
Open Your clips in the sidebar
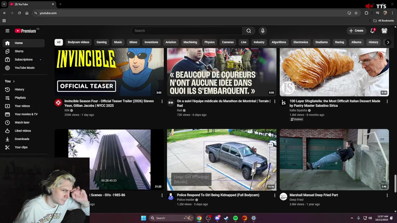[x=24, y=147]
